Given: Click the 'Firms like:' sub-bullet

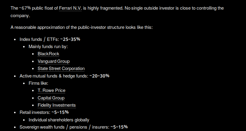Looking at the screenshot, I should pyautogui.click(x=39, y=83).
